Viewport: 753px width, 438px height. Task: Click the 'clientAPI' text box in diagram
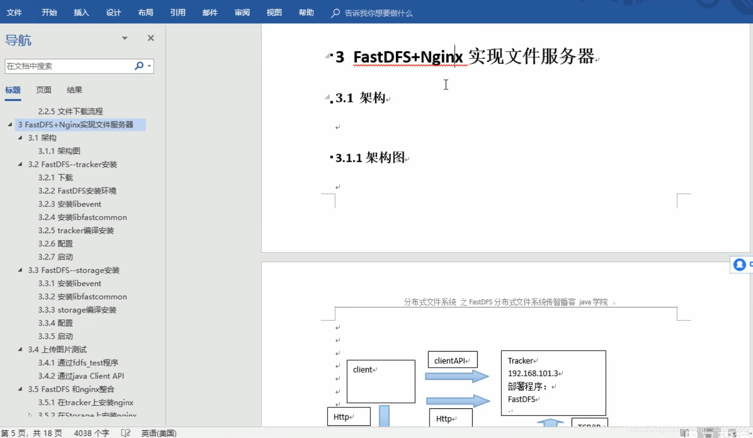pos(453,360)
